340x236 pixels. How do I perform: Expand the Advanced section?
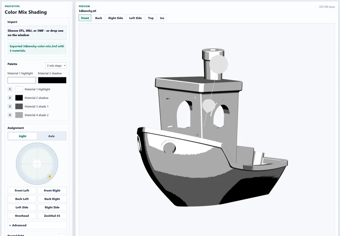click(x=37, y=225)
